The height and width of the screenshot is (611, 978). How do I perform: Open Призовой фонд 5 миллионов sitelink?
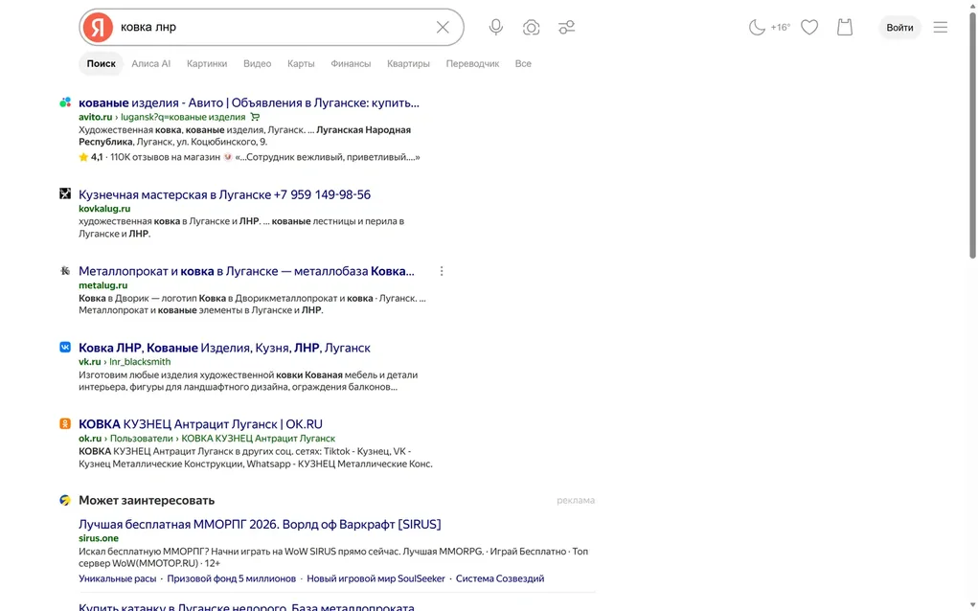[x=232, y=578]
